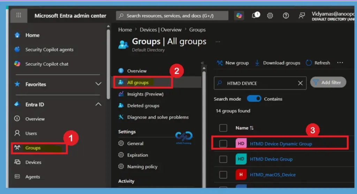Open the feedback icon in top bar
The width and height of the screenshot is (357, 194).
(x=302, y=15)
